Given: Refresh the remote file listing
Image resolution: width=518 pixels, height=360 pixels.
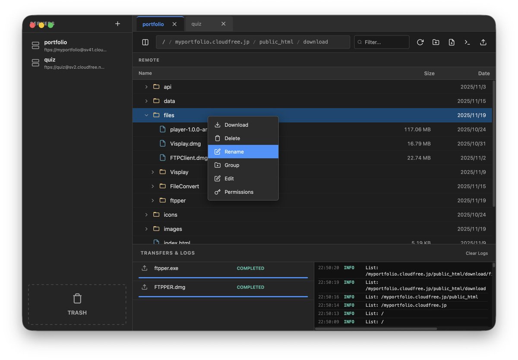Looking at the screenshot, I should (x=420, y=42).
